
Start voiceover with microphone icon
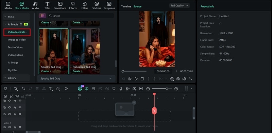(121, 89)
